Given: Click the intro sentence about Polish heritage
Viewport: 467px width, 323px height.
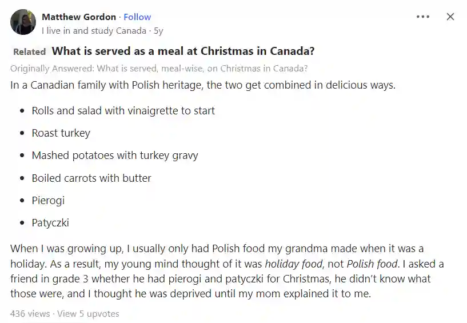Looking at the screenshot, I should [203, 85].
